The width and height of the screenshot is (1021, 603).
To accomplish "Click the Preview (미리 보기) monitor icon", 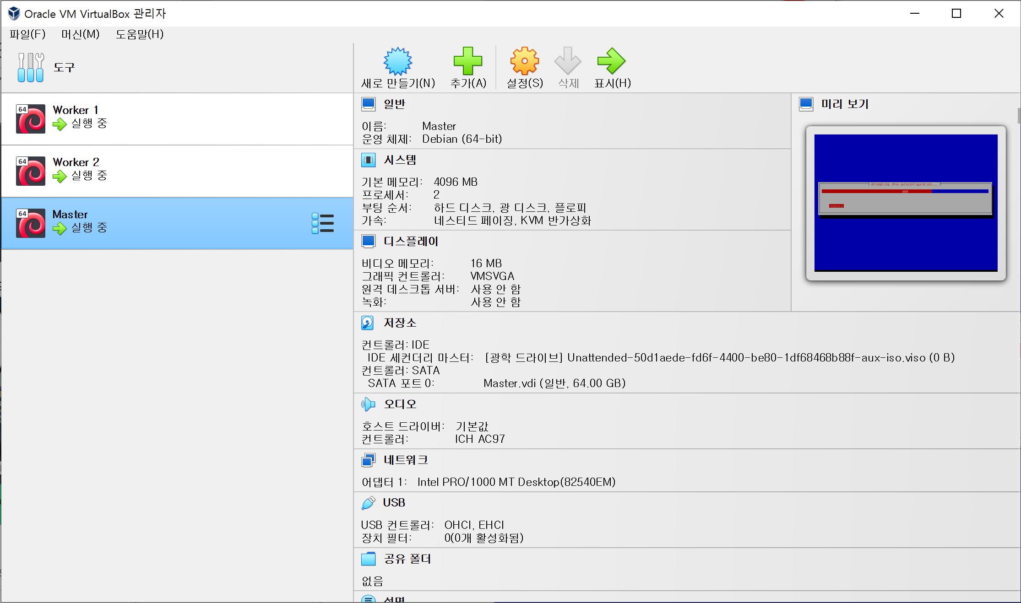I will 806,104.
